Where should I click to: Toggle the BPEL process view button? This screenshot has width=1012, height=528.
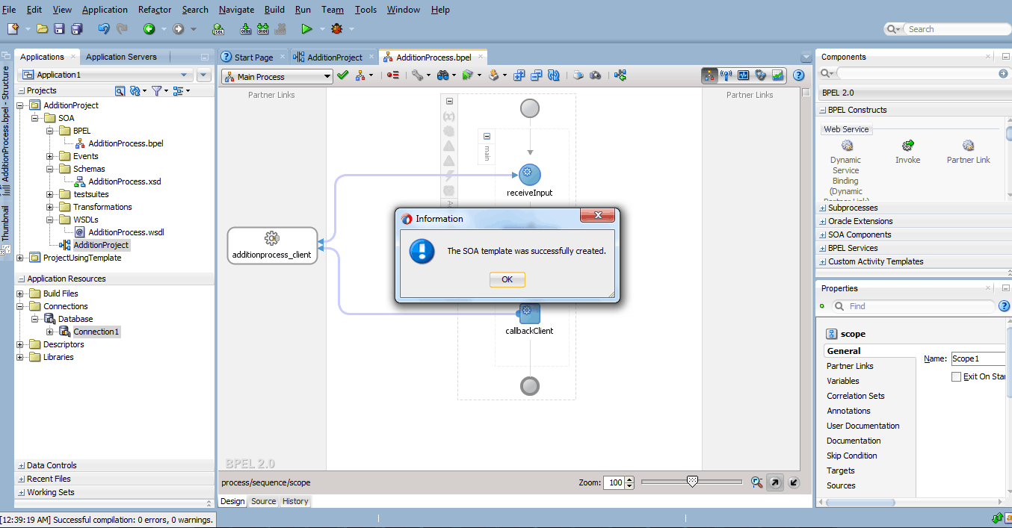[709, 75]
